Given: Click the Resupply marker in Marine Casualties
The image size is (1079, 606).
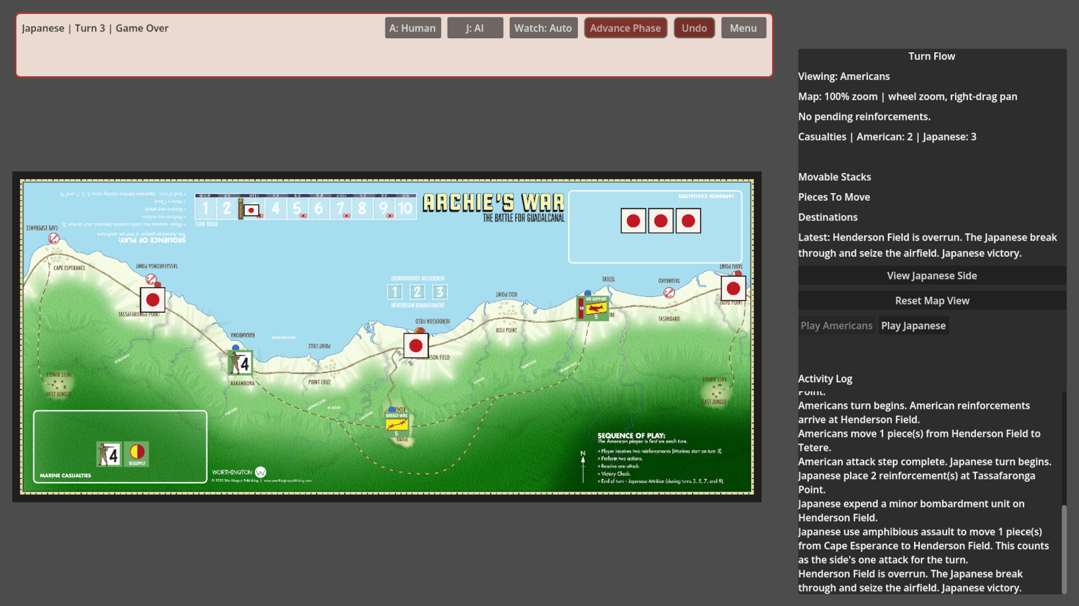Looking at the screenshot, I should pyautogui.click(x=137, y=454).
